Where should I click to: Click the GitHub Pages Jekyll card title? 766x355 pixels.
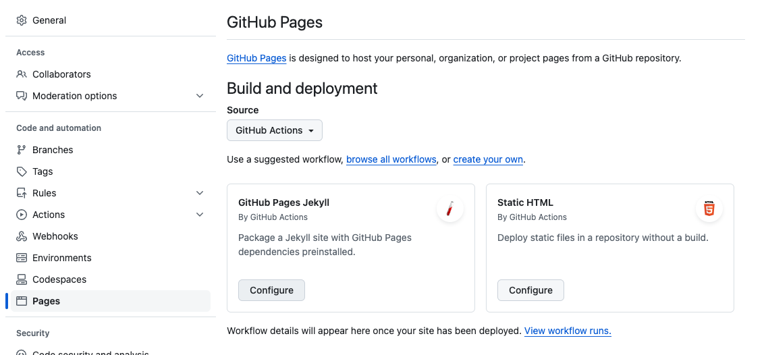point(284,202)
